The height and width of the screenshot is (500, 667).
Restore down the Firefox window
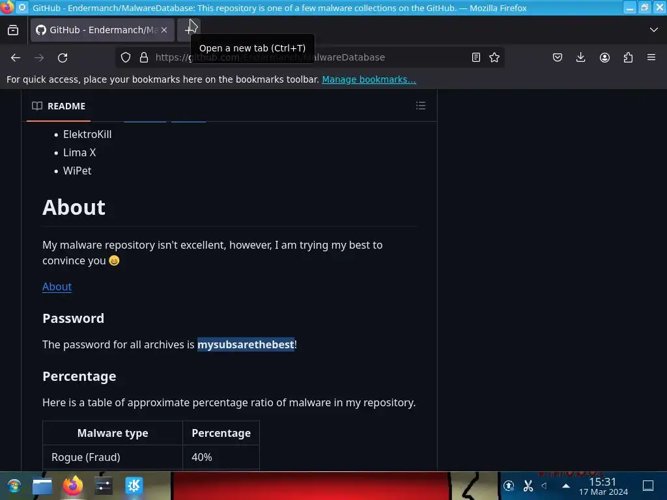tap(645, 8)
